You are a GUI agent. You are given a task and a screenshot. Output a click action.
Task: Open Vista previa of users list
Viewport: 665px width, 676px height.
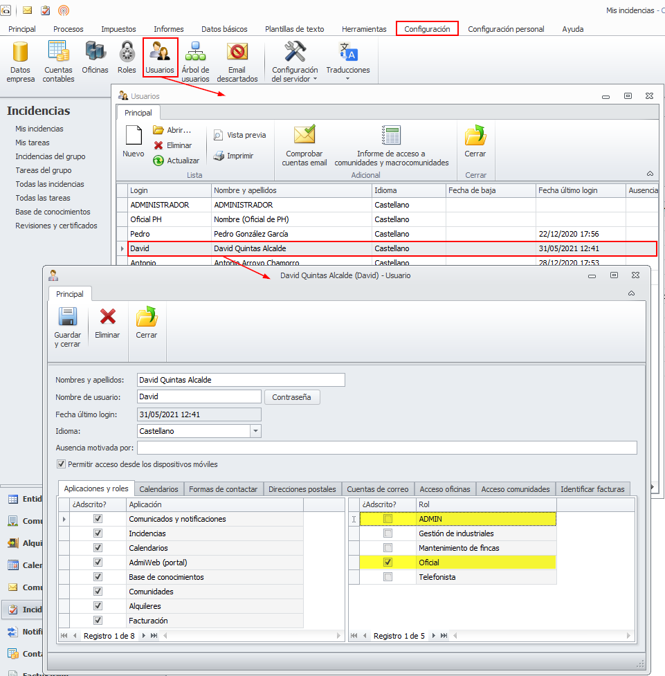coord(240,135)
